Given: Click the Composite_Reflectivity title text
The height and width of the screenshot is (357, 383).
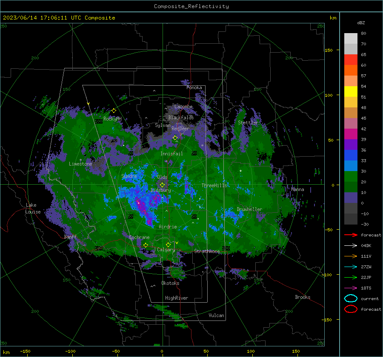Looking at the screenshot, I should (x=191, y=6).
